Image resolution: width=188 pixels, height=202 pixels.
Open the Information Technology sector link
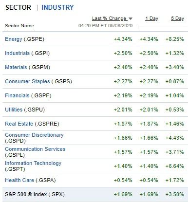pos(33,163)
